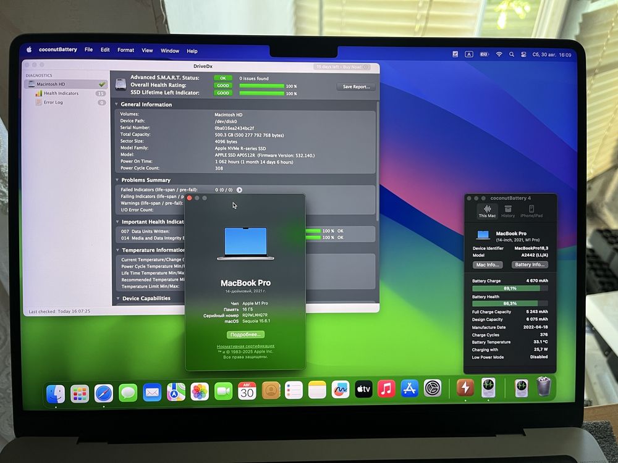Click the menu bar date and time
Viewport: 618px width, 463px height.
tap(551, 55)
